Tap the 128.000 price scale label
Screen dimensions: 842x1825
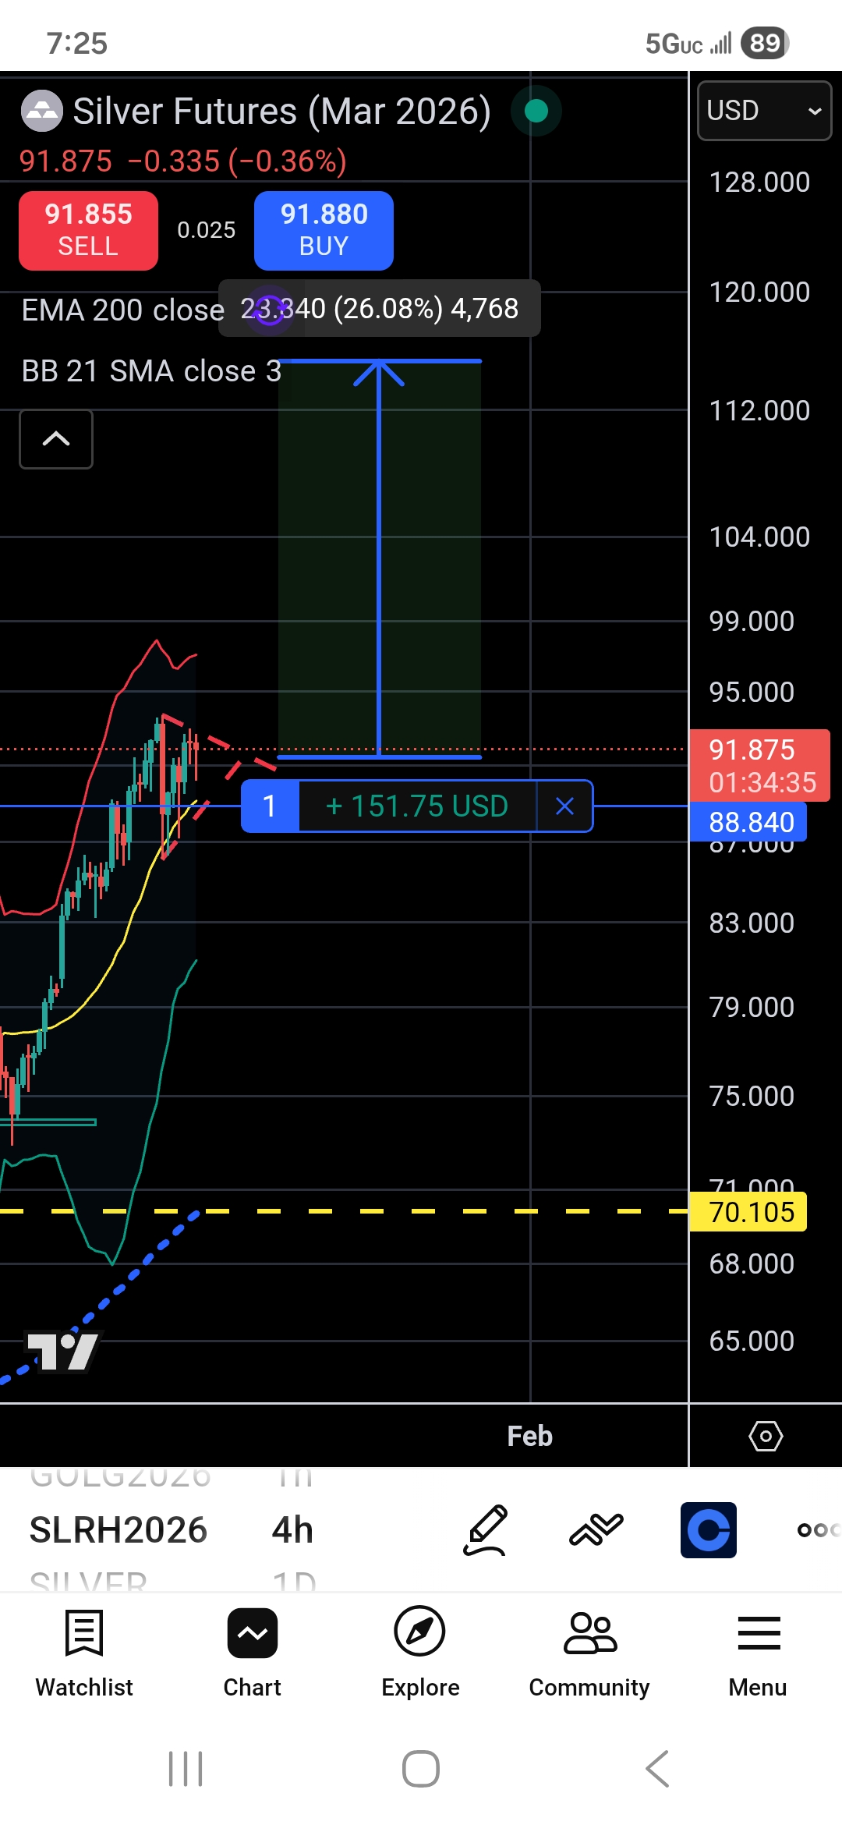click(x=759, y=182)
